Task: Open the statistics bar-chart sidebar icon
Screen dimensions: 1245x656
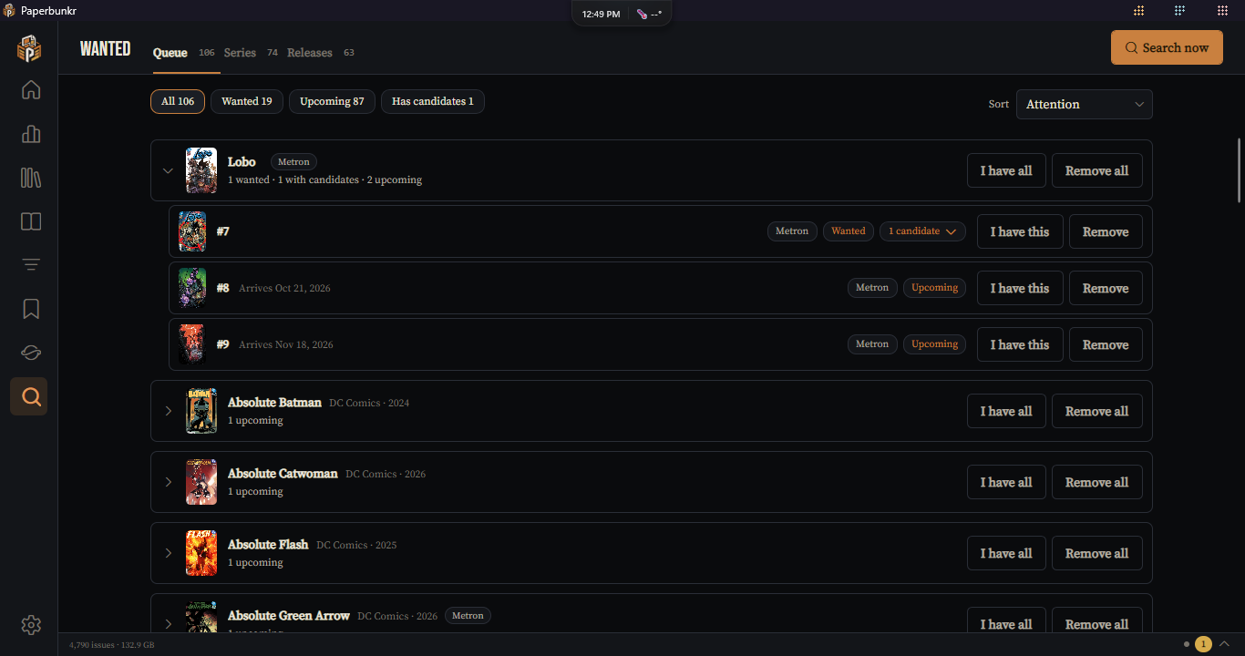Action: [x=31, y=134]
